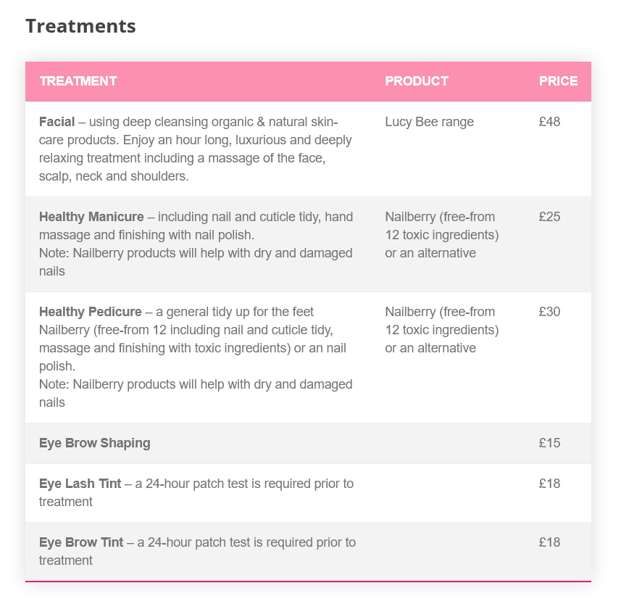Click the £30 pedicure price
This screenshot has width=621, height=604.
(549, 312)
